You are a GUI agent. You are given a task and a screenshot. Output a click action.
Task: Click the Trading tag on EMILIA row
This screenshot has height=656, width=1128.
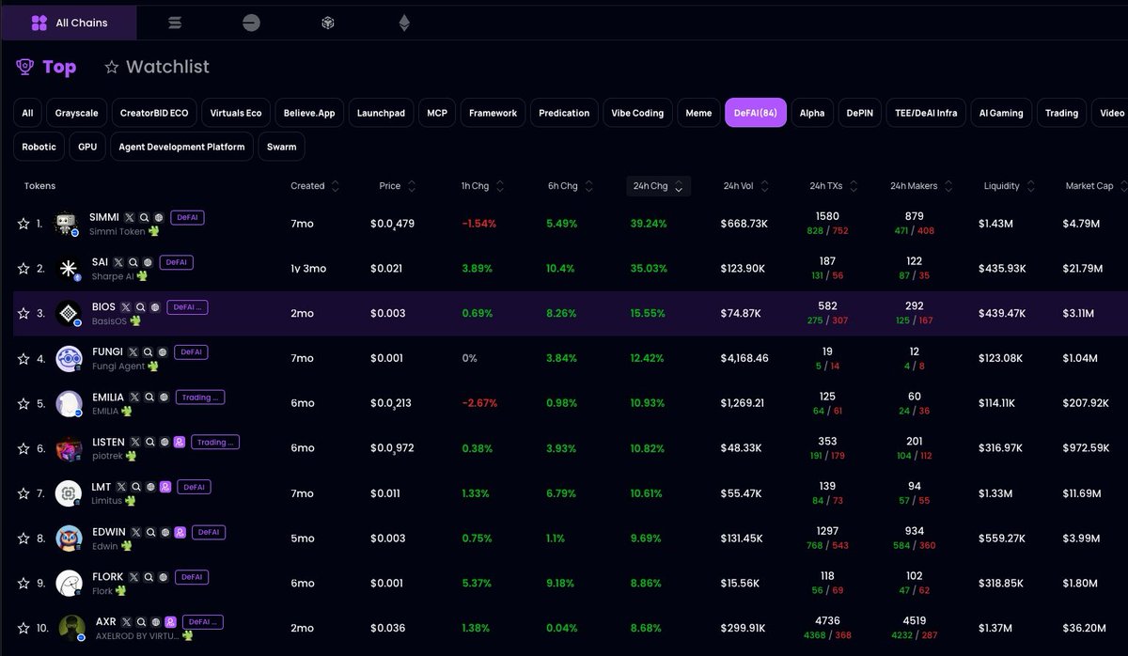pos(199,397)
